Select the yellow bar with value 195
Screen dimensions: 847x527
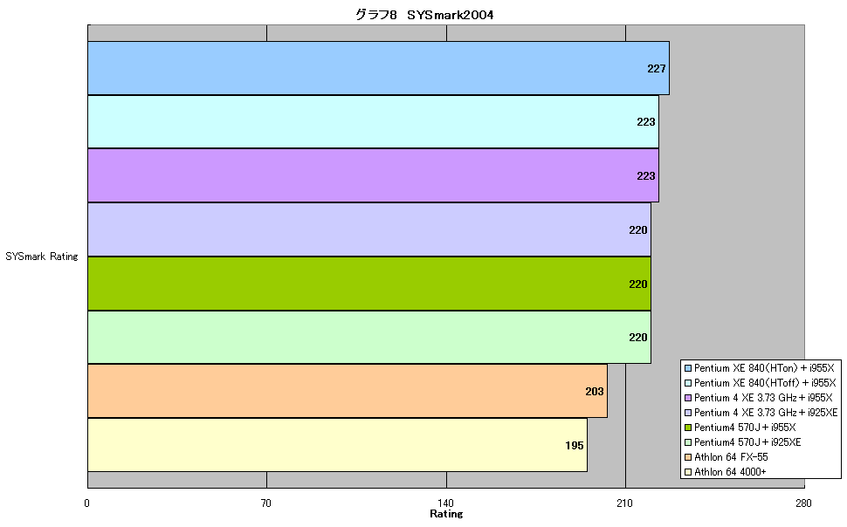point(337,445)
